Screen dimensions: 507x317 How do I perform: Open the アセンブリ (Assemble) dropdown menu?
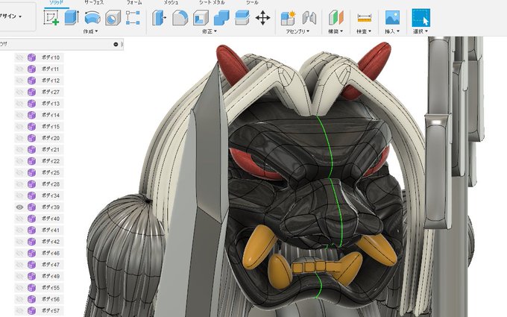tap(297, 31)
